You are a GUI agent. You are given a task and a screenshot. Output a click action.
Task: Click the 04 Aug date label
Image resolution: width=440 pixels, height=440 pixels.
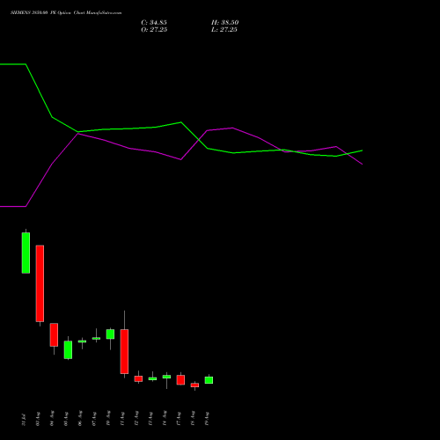pyautogui.click(x=52, y=419)
